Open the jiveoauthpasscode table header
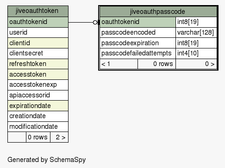The width and height of the screenshot is (225, 168). pyautogui.click(x=158, y=12)
